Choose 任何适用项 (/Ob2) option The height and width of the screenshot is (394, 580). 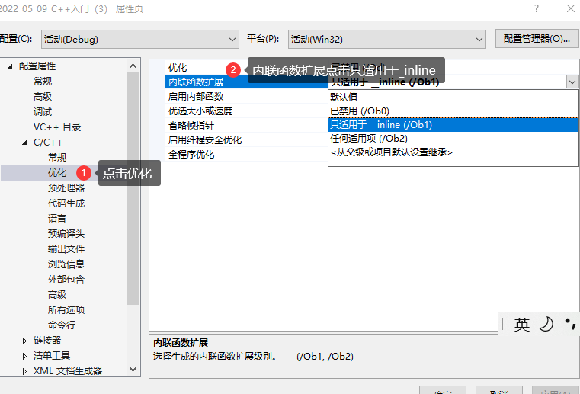coord(369,139)
